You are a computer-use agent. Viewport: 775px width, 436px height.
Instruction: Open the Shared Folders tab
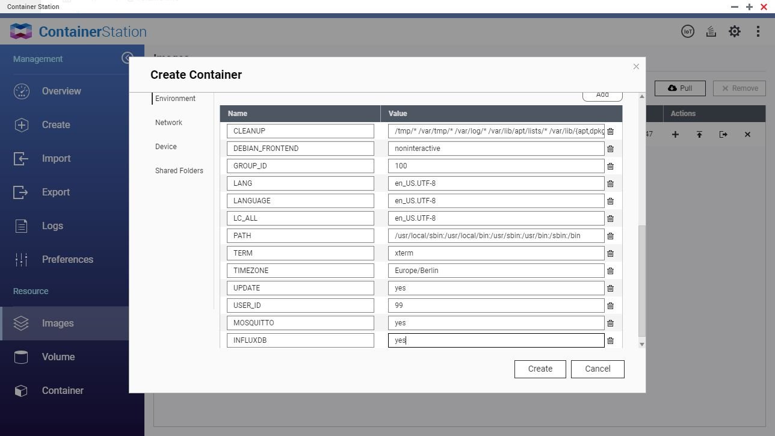click(179, 171)
